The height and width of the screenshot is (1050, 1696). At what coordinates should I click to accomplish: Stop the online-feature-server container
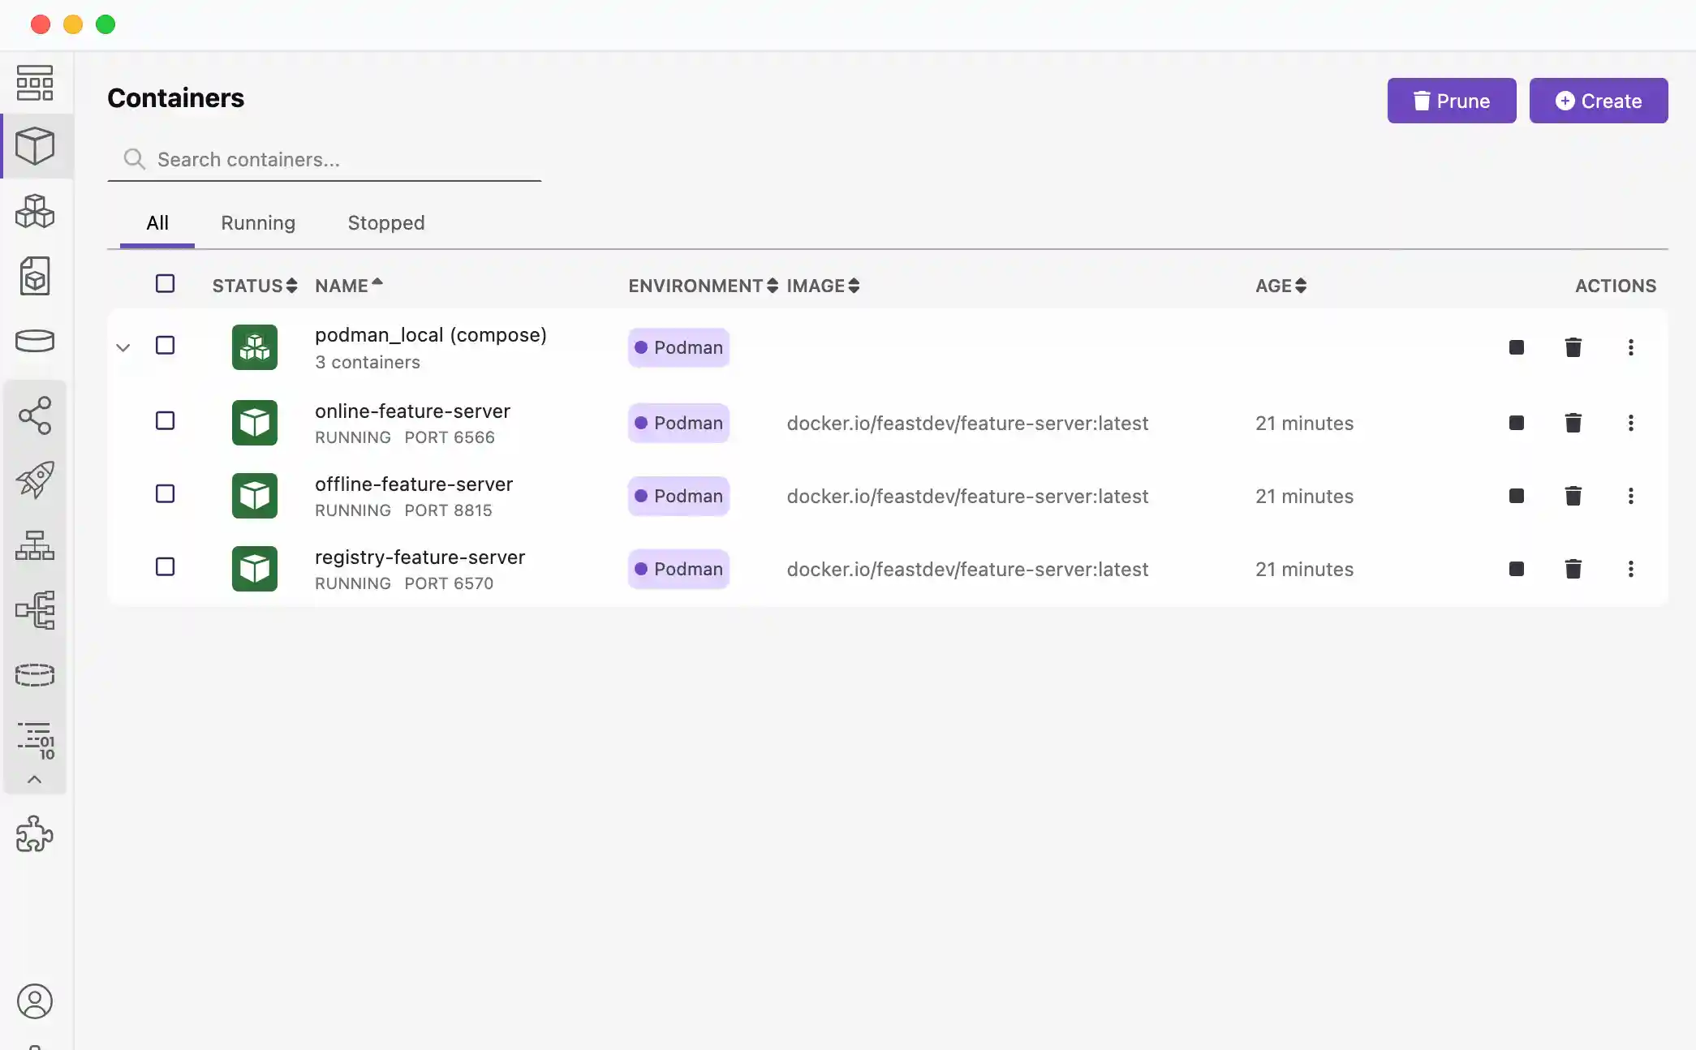point(1516,423)
